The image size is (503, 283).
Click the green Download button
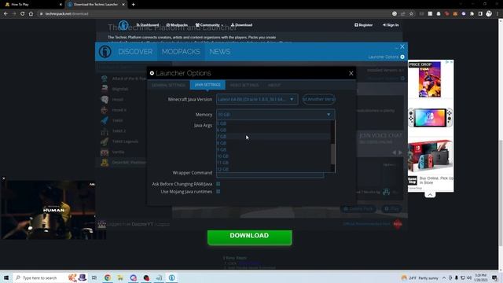250,237
